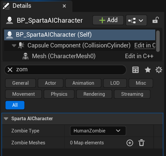Viewport: 166px width, 156px height.
Task: Select the Rendering filter tab
Action: coord(94,94)
